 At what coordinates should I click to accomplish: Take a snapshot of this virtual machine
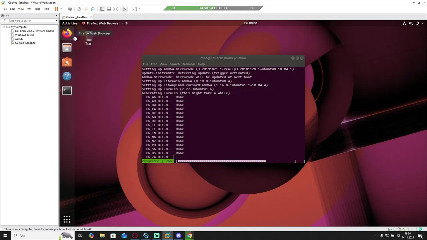79,9
